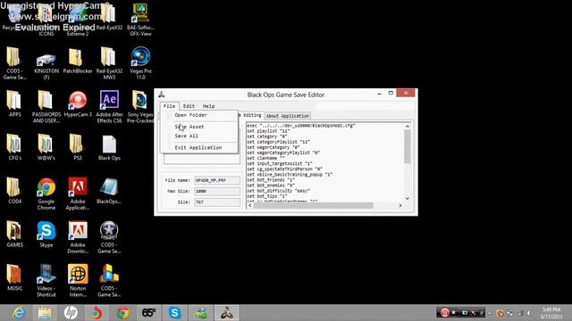Select the Skype desktop icon
572x321 pixels.
[x=46, y=235]
